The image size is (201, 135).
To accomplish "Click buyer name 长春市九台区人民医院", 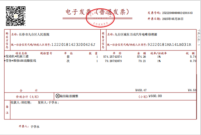I will (x=34, y=34).
